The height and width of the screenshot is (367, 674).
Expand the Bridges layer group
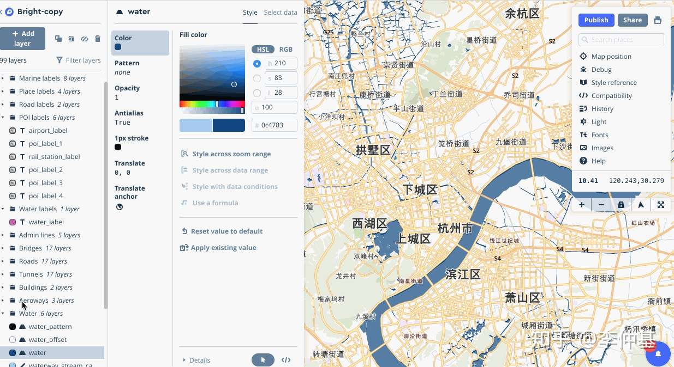tap(4, 248)
